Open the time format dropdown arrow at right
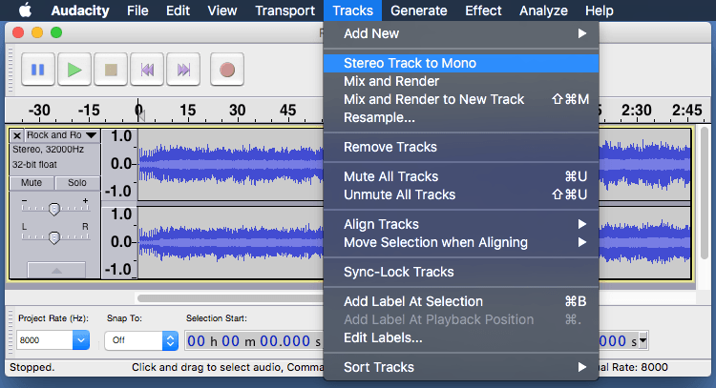Viewport: 716px width, 388px height. [642, 340]
